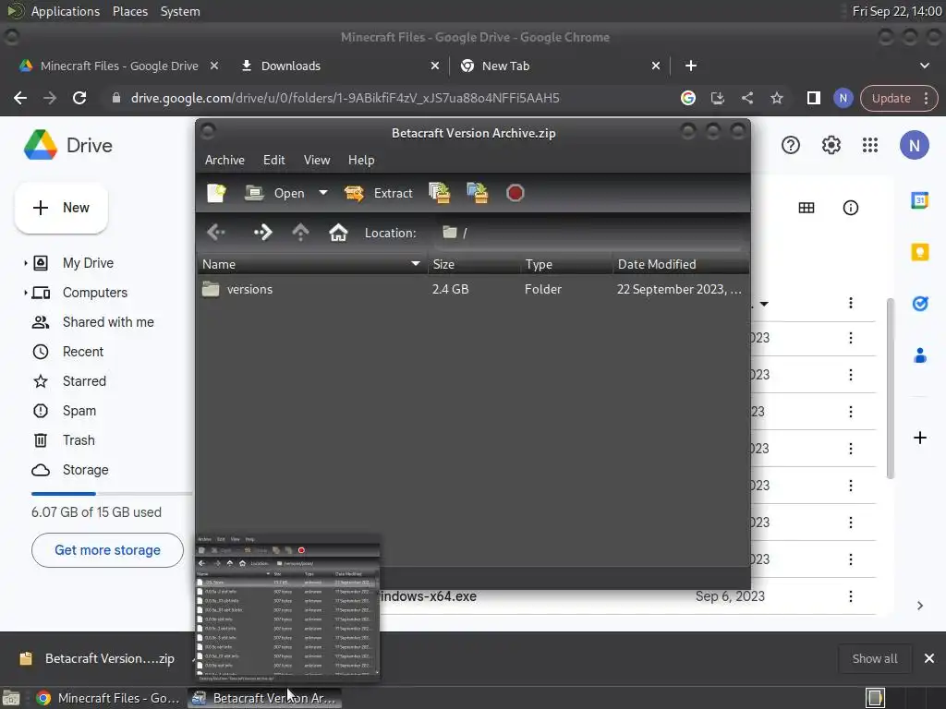Open the Google Calendar side panel icon
Screen dimensions: 946x709
point(919,200)
